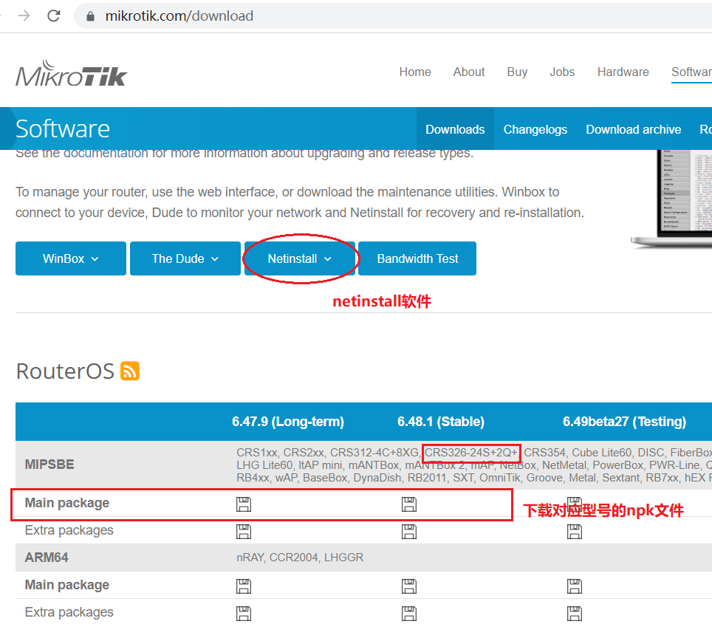Open the Netinstall dropdown
Image resolution: width=712 pixels, height=624 pixels.
(x=300, y=258)
